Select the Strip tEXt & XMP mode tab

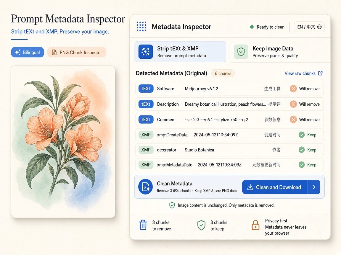(180, 52)
